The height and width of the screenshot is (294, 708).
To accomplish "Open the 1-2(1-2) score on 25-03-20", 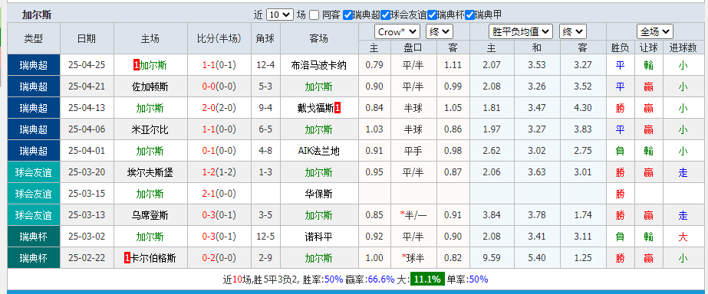I will click(219, 172).
